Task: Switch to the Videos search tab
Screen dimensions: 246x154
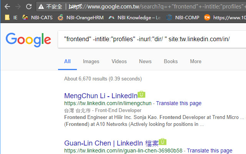Action: tap(119, 61)
